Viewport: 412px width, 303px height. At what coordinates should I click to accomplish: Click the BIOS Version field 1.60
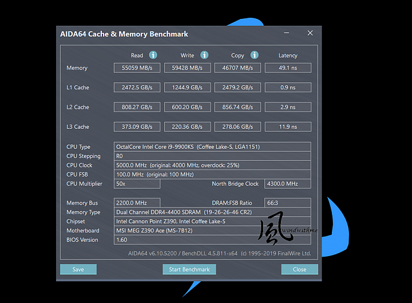[x=212, y=239]
